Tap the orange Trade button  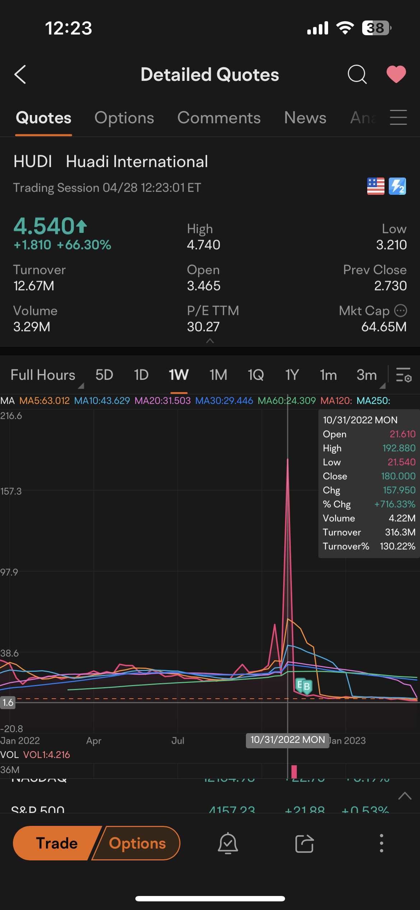pyautogui.click(x=57, y=843)
